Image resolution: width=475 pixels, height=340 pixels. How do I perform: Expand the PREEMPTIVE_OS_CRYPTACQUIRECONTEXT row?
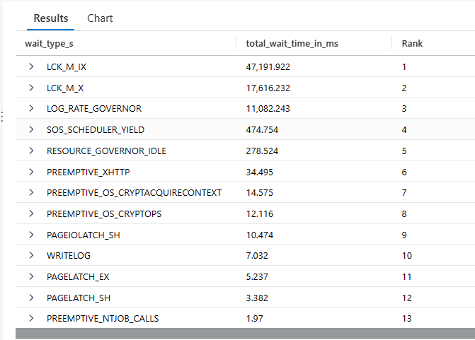pyautogui.click(x=31, y=192)
